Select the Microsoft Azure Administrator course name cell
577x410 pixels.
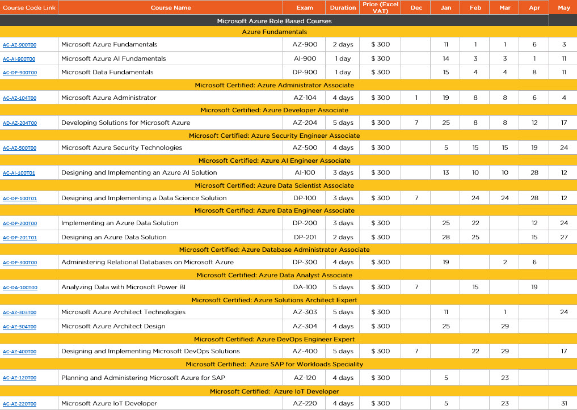[170, 98]
